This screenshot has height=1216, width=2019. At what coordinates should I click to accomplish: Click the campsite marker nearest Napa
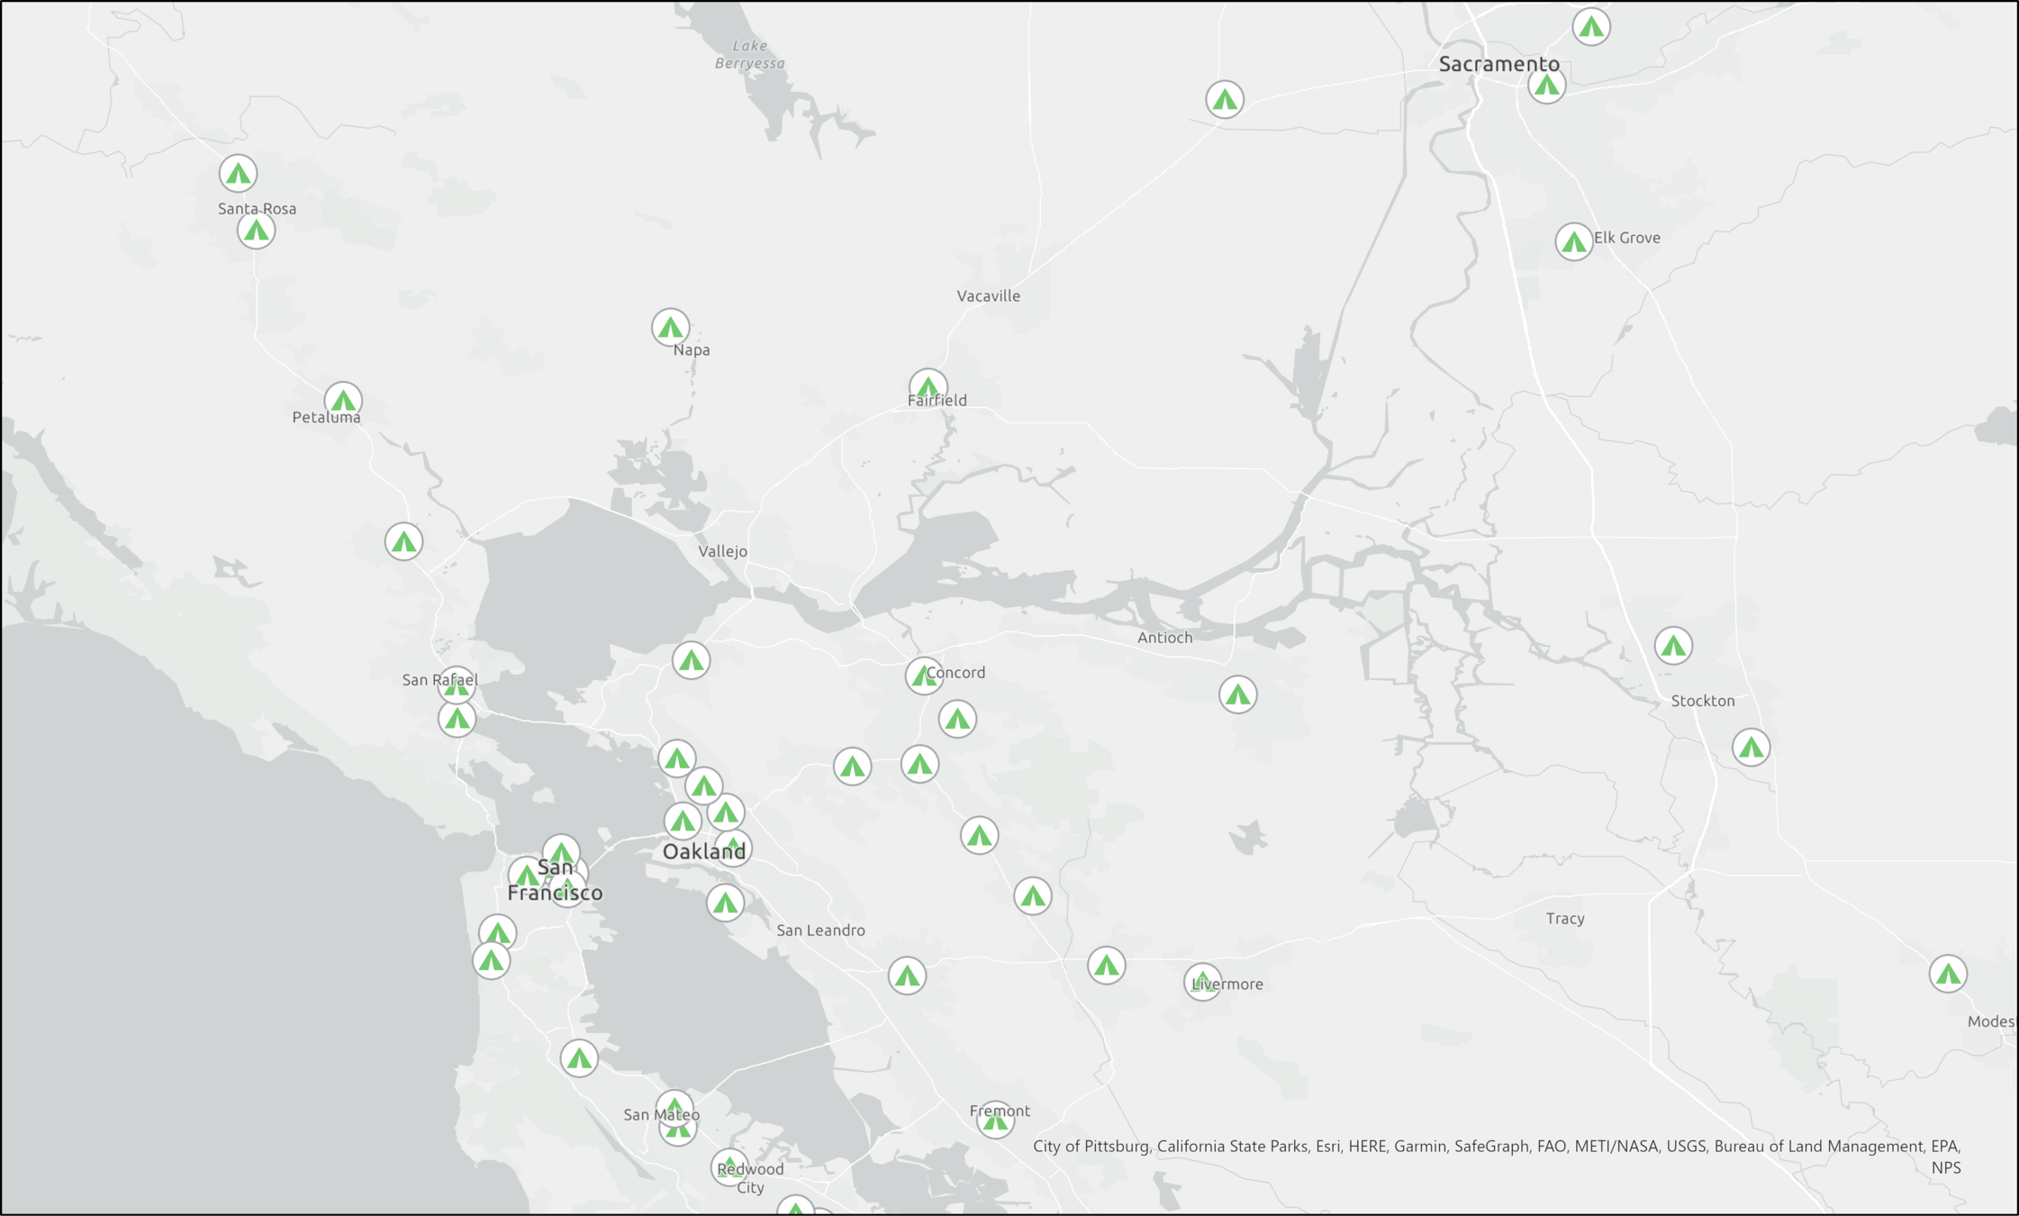coord(670,327)
